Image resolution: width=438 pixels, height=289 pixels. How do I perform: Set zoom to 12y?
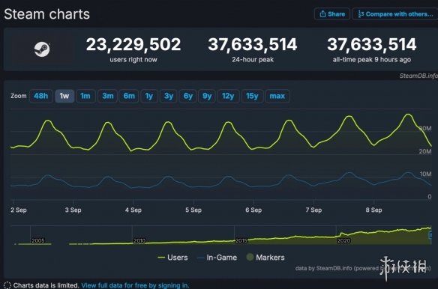(x=228, y=96)
